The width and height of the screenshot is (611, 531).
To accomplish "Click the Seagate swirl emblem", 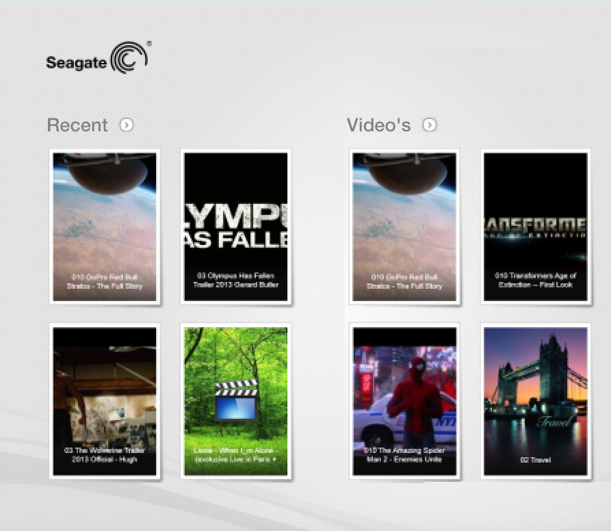I will tap(129, 57).
